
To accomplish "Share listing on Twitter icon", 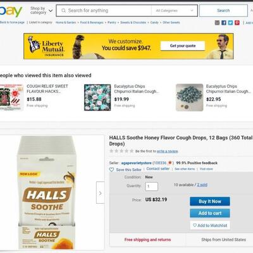I will pos(230,23).
